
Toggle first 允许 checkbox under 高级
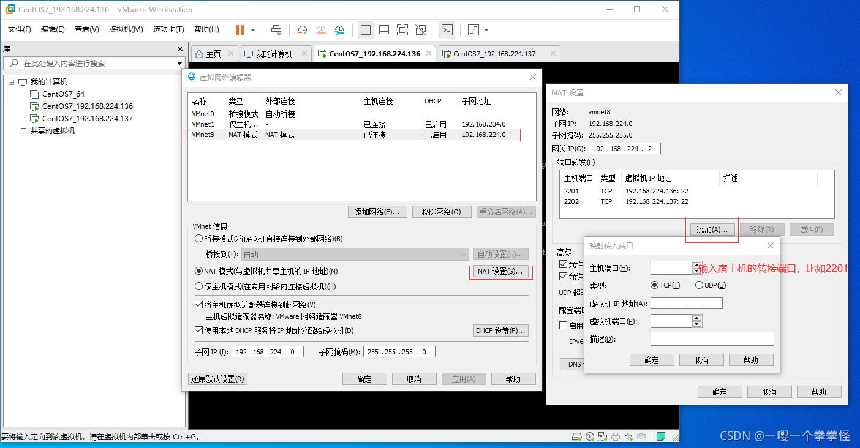[x=564, y=264]
